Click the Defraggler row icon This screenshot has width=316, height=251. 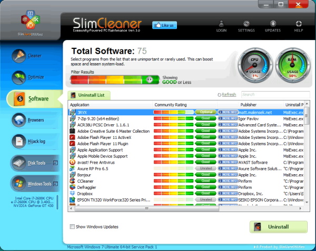[72, 187]
